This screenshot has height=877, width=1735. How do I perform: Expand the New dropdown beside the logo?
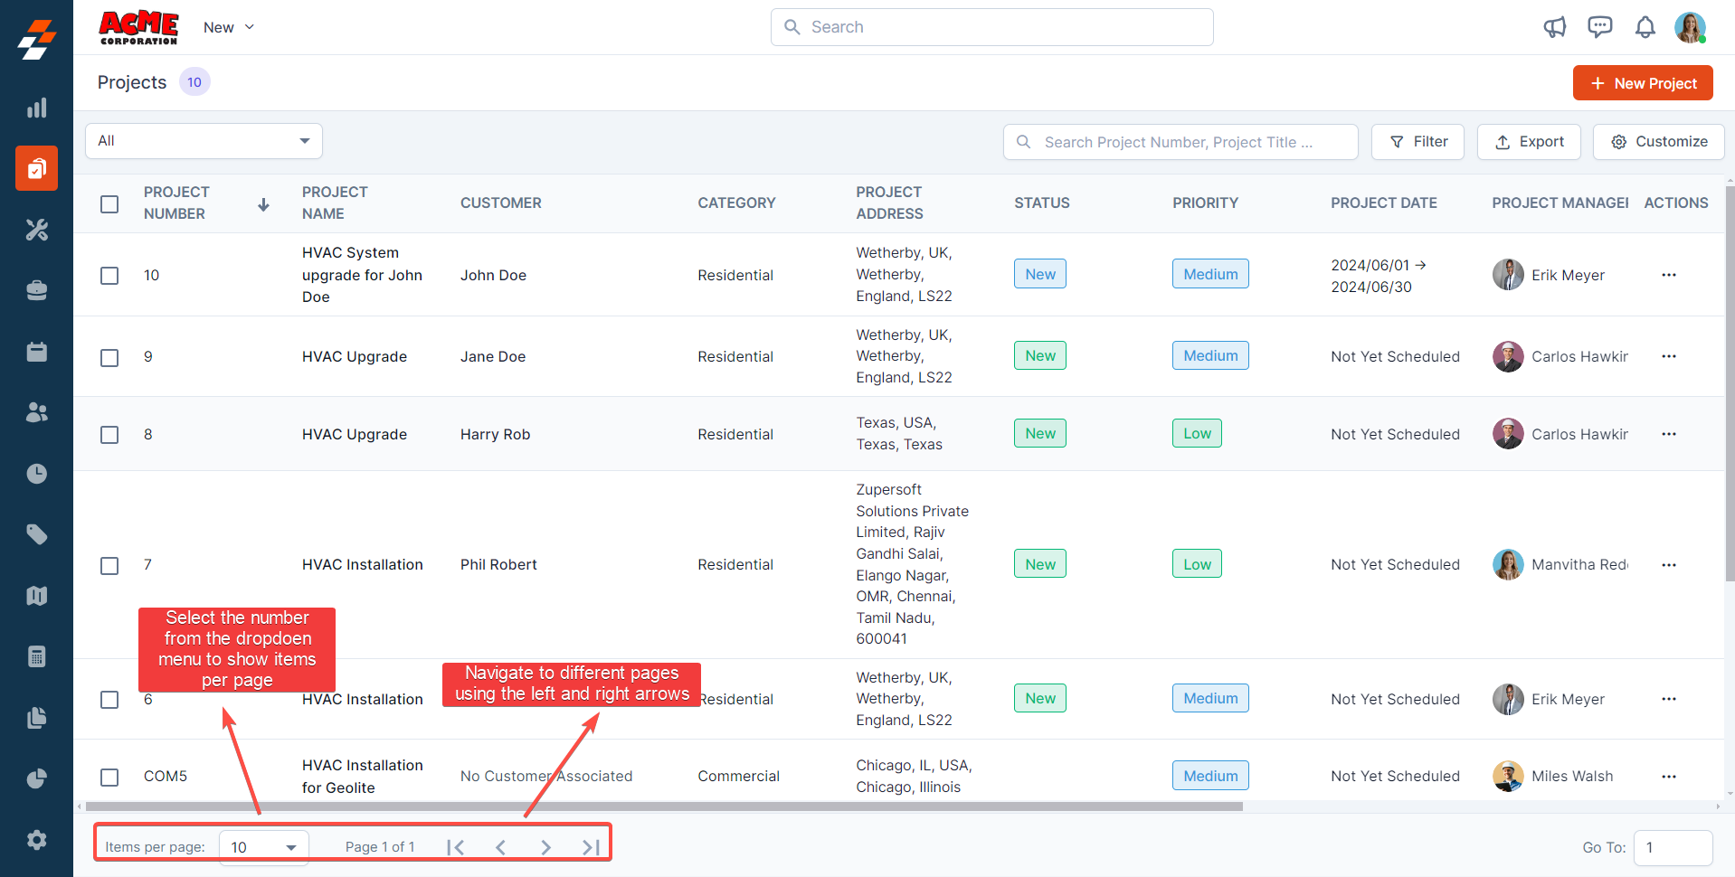coord(229,27)
